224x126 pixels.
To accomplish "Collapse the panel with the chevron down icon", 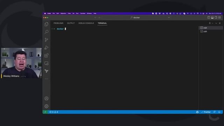I will [x=216, y=23].
